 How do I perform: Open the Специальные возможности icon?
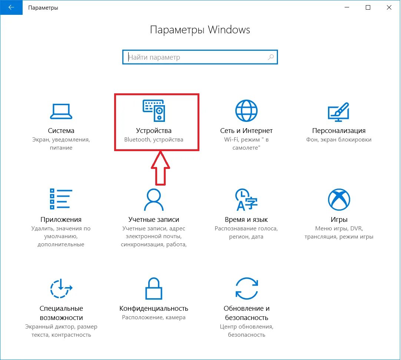tap(61, 288)
